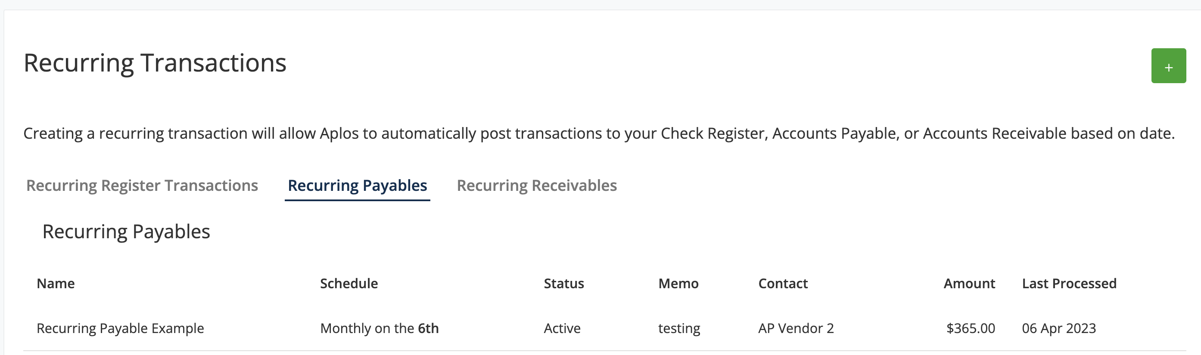This screenshot has width=1201, height=355.
Task: Switch to Recurring Register Transactions tab
Action: (142, 186)
